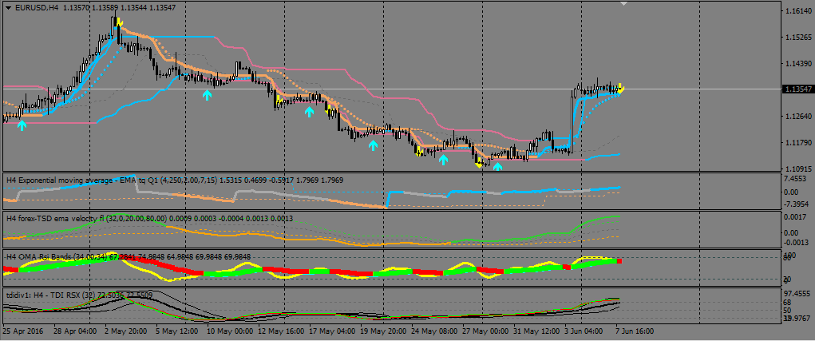
Task: Open the triangle menu beside EURUSD,H4
Action: click(x=8, y=8)
